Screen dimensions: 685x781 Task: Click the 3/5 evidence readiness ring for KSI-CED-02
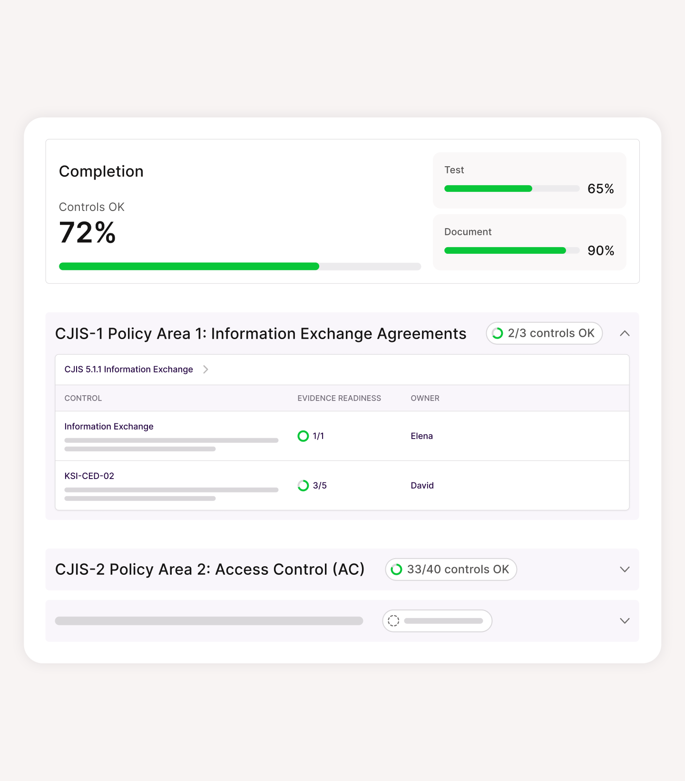click(x=303, y=485)
